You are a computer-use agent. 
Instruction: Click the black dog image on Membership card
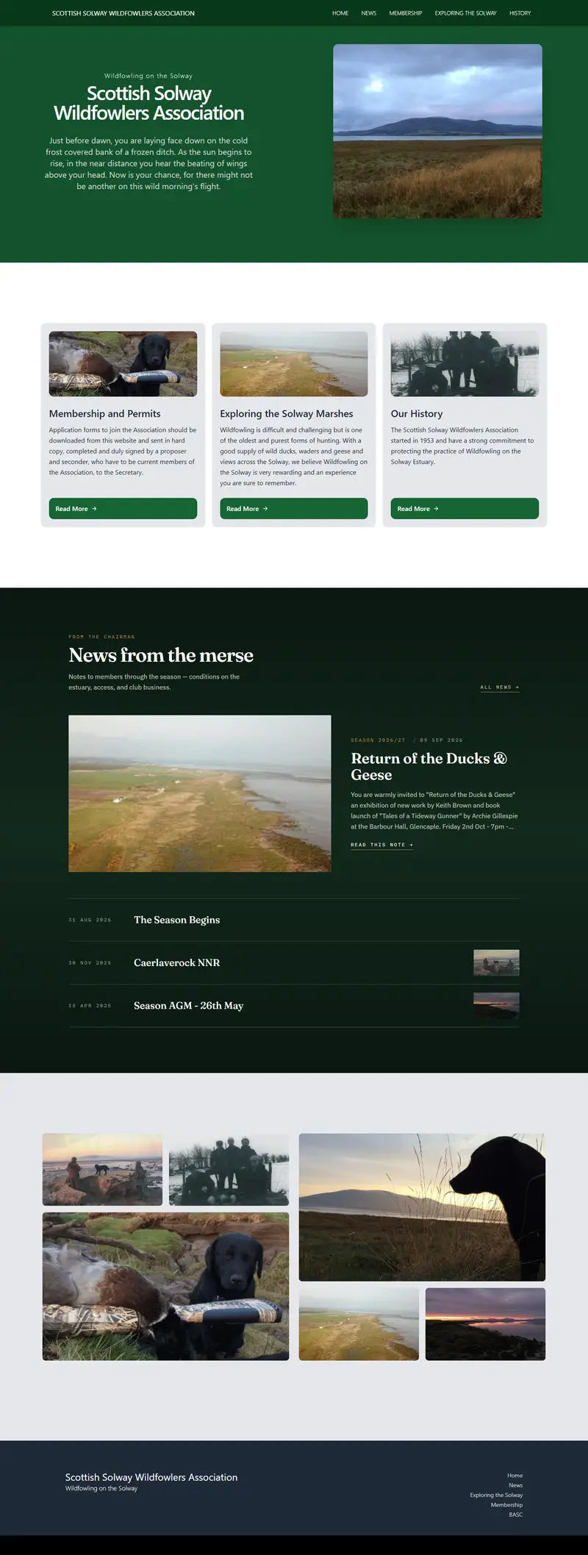tap(123, 364)
